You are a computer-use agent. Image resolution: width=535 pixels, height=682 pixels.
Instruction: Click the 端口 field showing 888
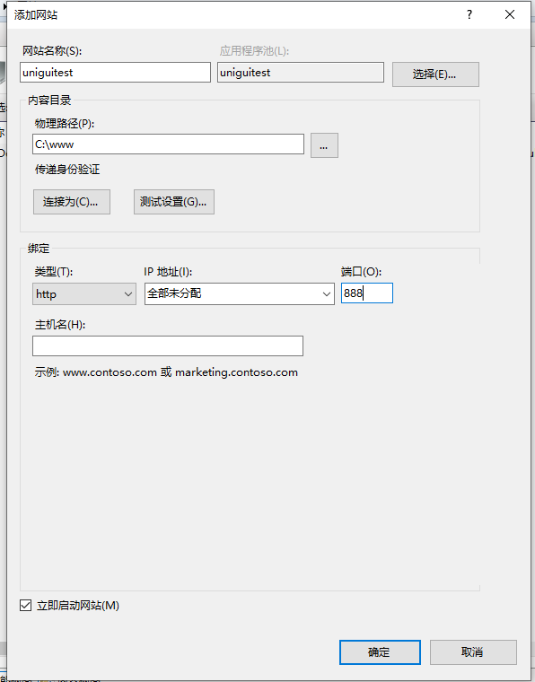click(x=366, y=293)
